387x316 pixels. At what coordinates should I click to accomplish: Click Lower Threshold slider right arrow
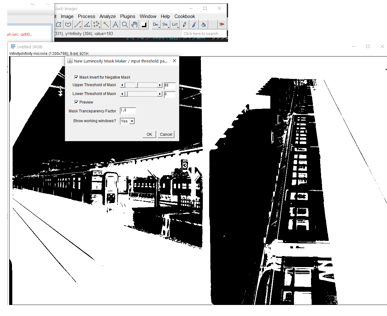click(160, 94)
